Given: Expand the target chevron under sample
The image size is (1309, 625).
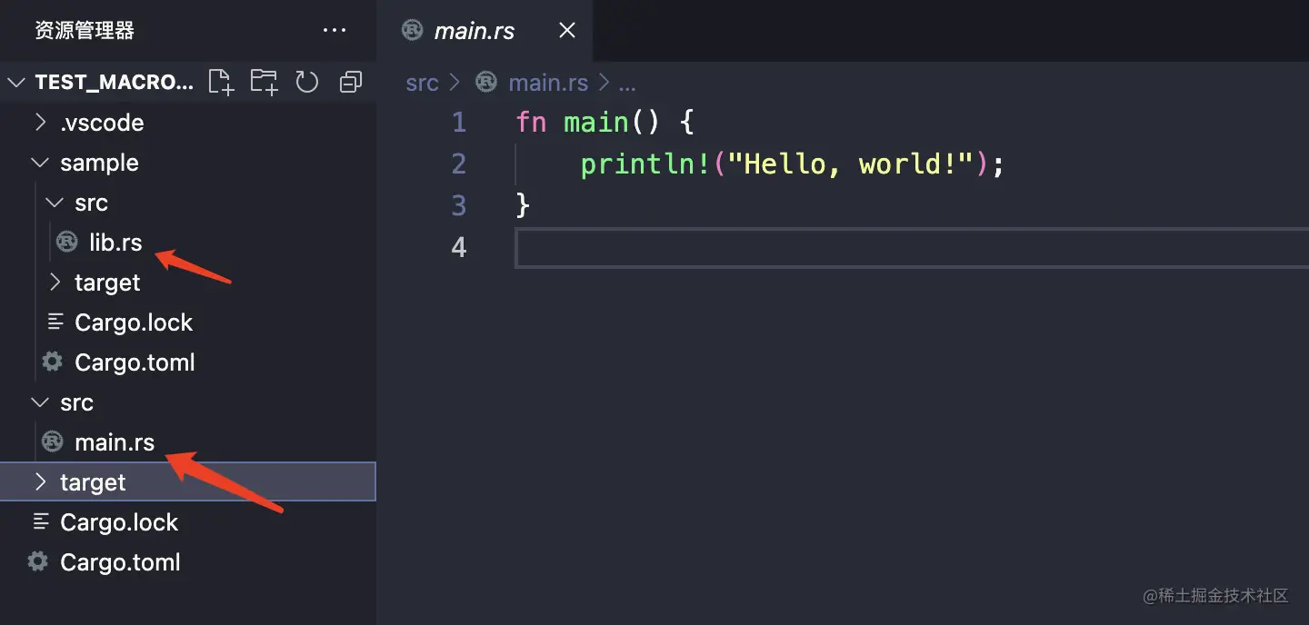Looking at the screenshot, I should click(x=55, y=282).
